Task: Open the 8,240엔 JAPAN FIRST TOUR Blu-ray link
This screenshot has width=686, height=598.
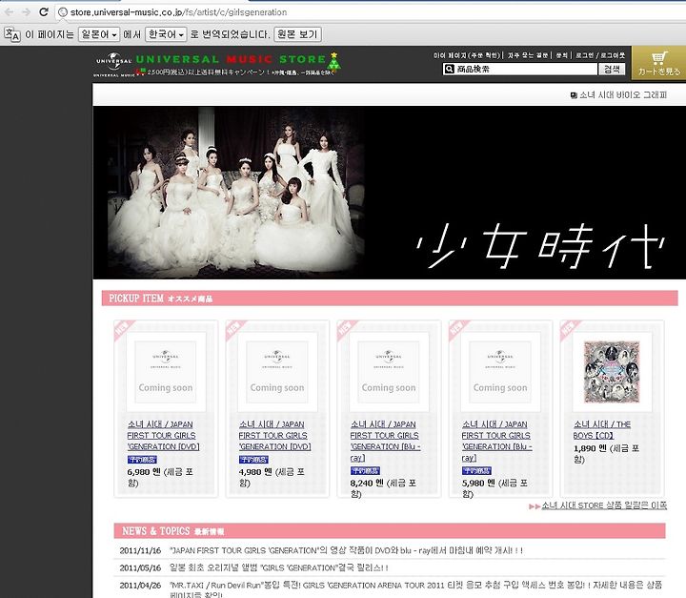Action: click(386, 442)
